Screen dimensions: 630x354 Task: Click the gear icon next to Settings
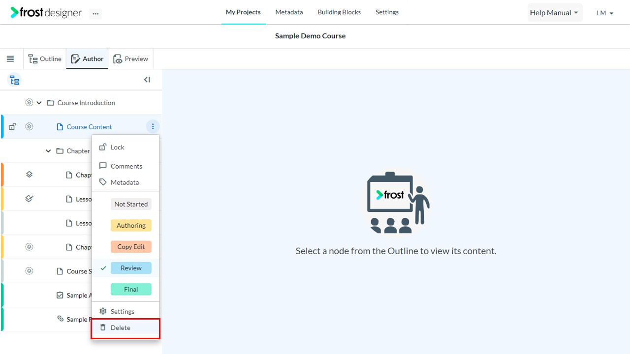(x=103, y=311)
